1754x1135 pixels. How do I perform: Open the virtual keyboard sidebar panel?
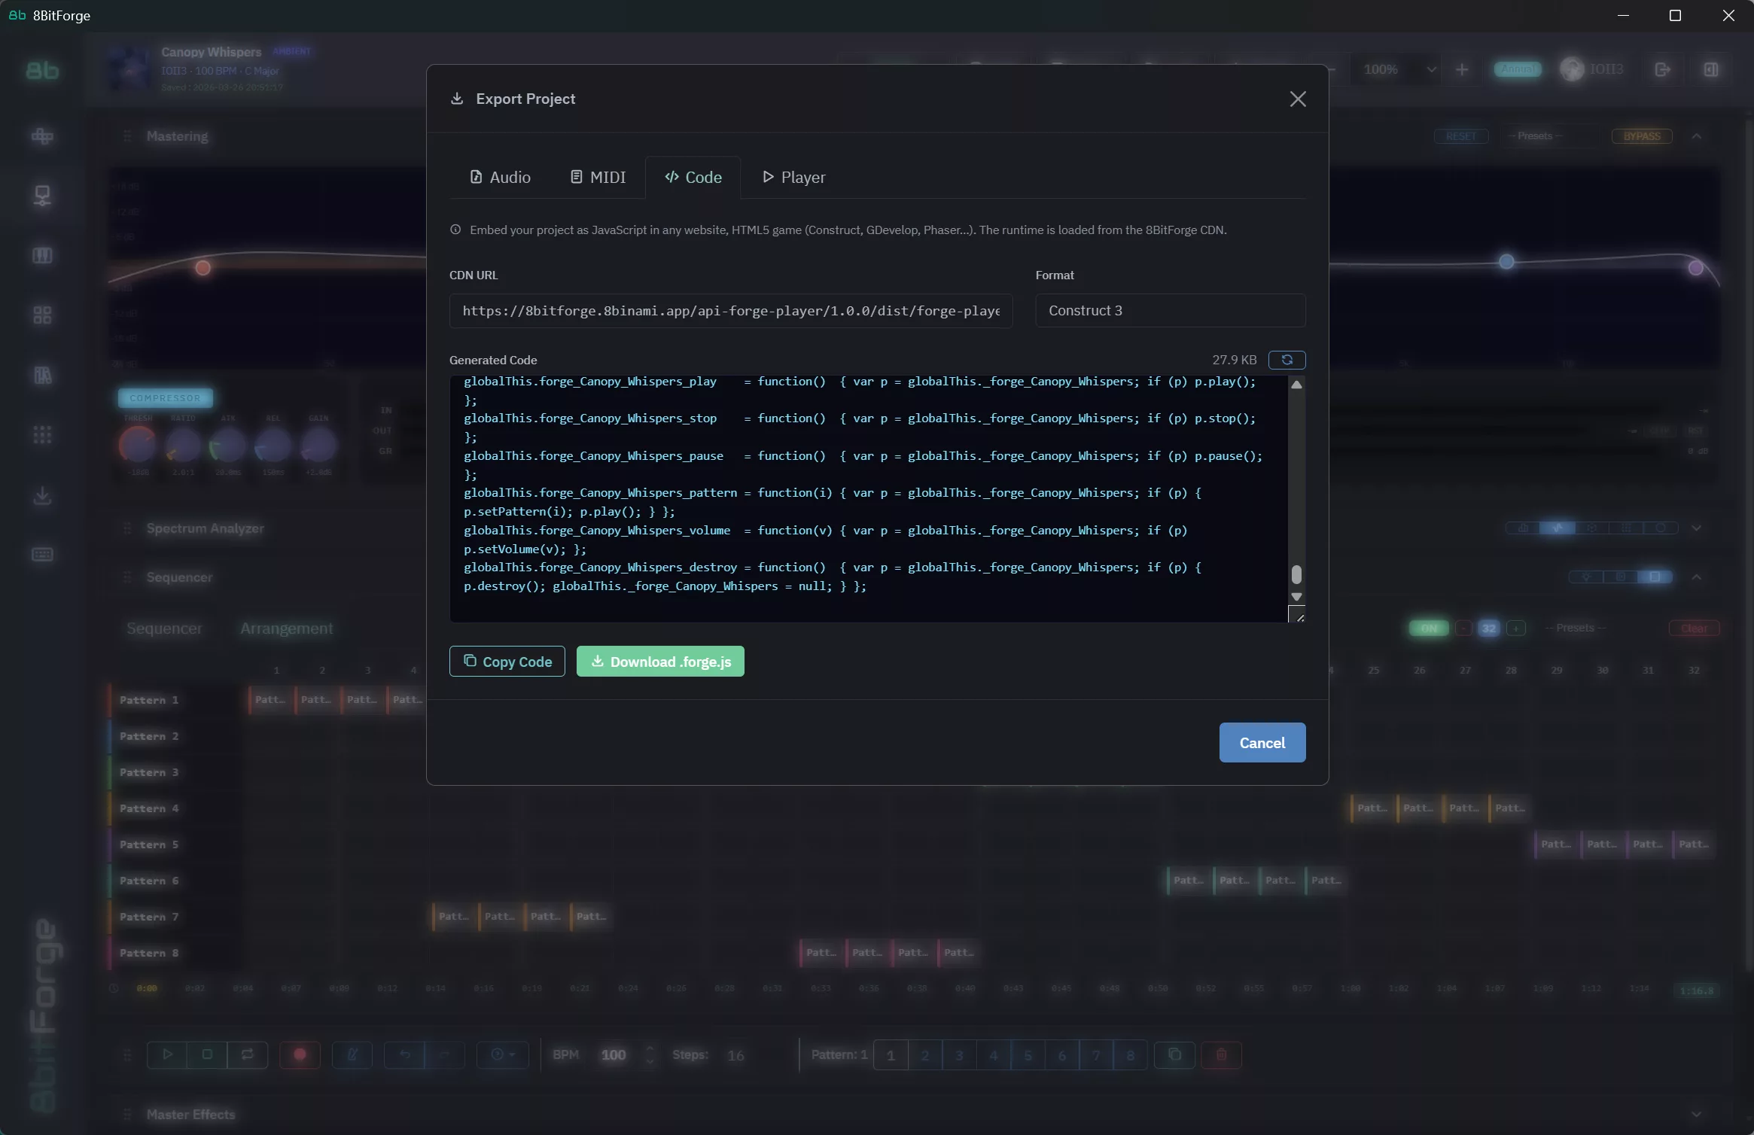click(x=43, y=555)
